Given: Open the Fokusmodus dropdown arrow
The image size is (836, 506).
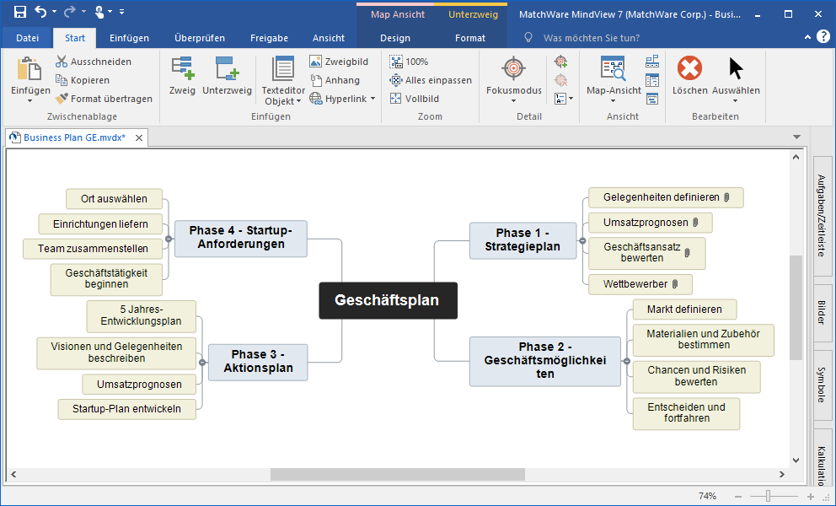Looking at the screenshot, I should tap(514, 101).
